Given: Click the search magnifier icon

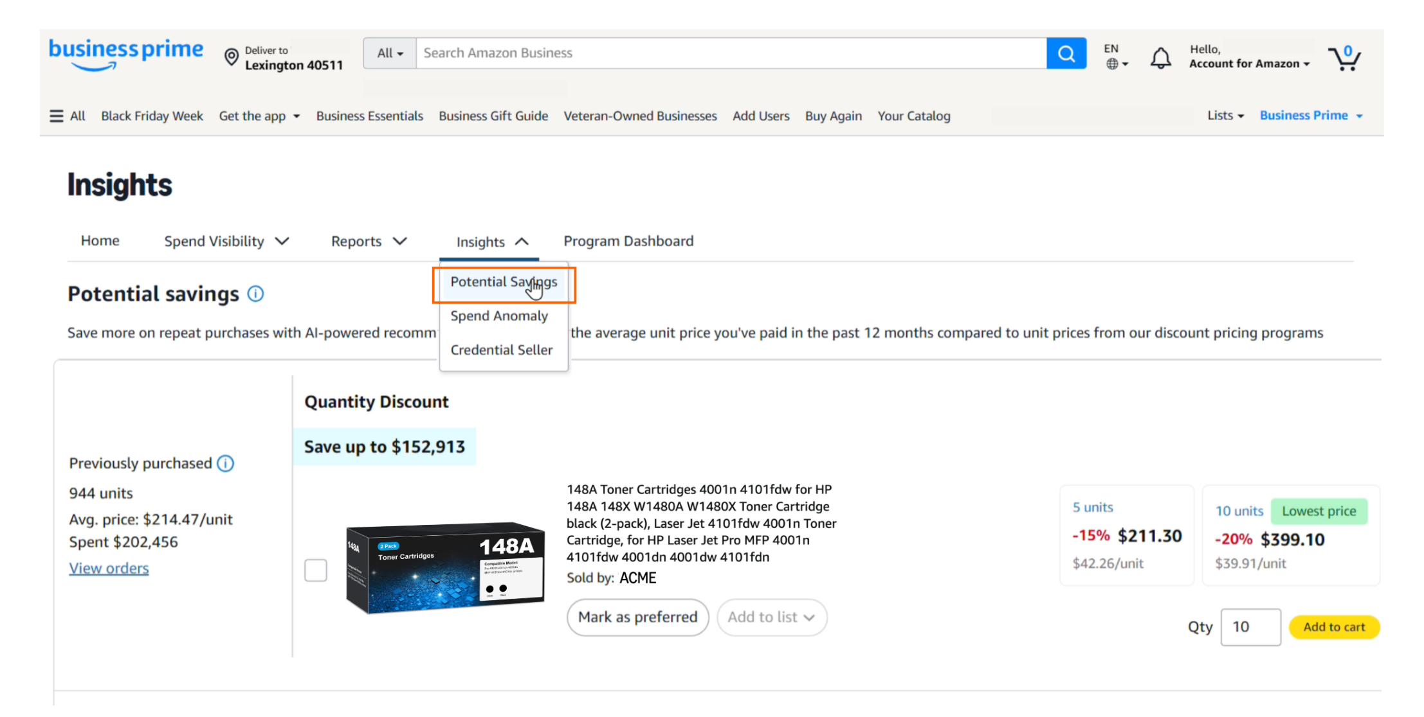Looking at the screenshot, I should pos(1066,53).
